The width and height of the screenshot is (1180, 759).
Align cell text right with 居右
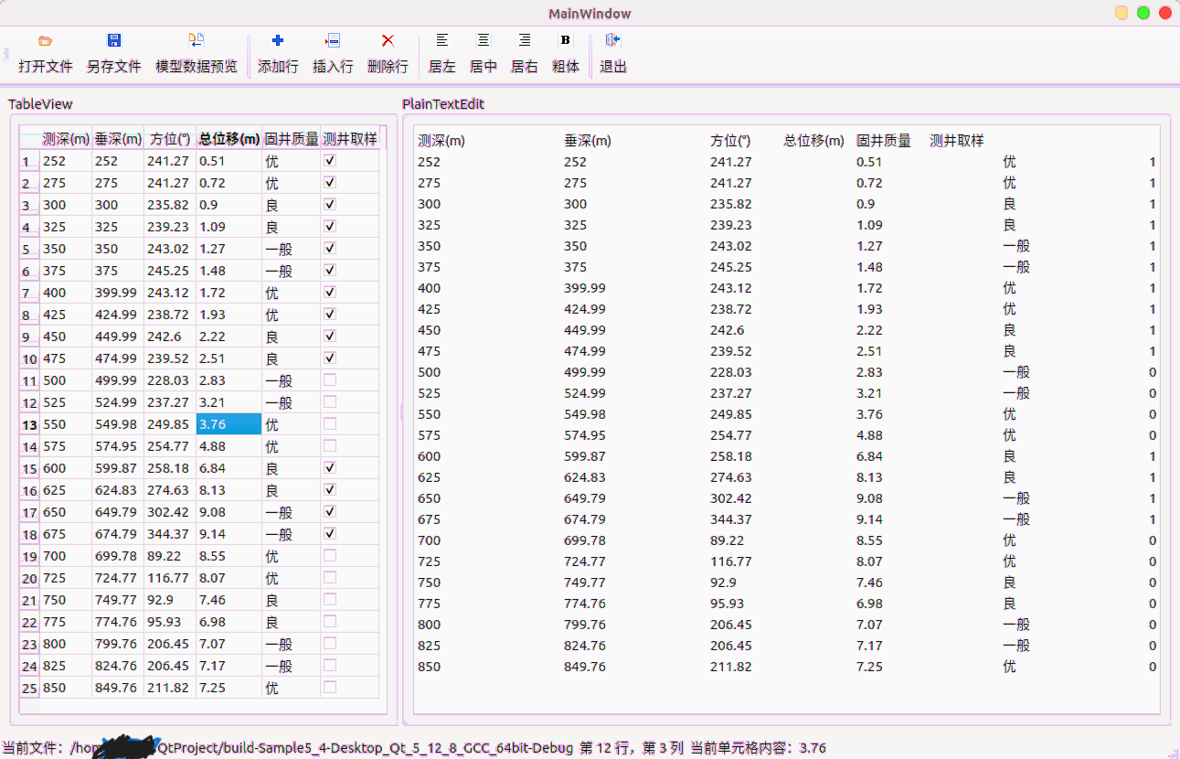(525, 55)
